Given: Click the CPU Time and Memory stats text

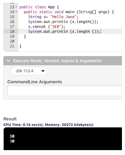Looking at the screenshot, I should (x=48, y=125).
